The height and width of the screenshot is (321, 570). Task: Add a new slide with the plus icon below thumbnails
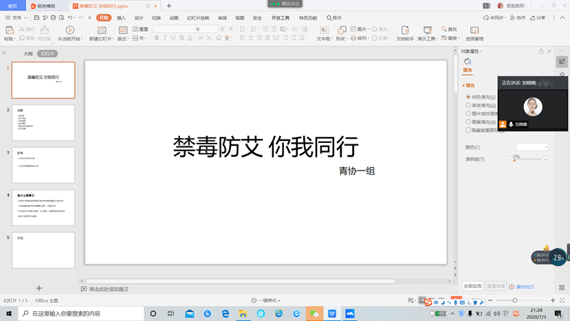click(39, 289)
